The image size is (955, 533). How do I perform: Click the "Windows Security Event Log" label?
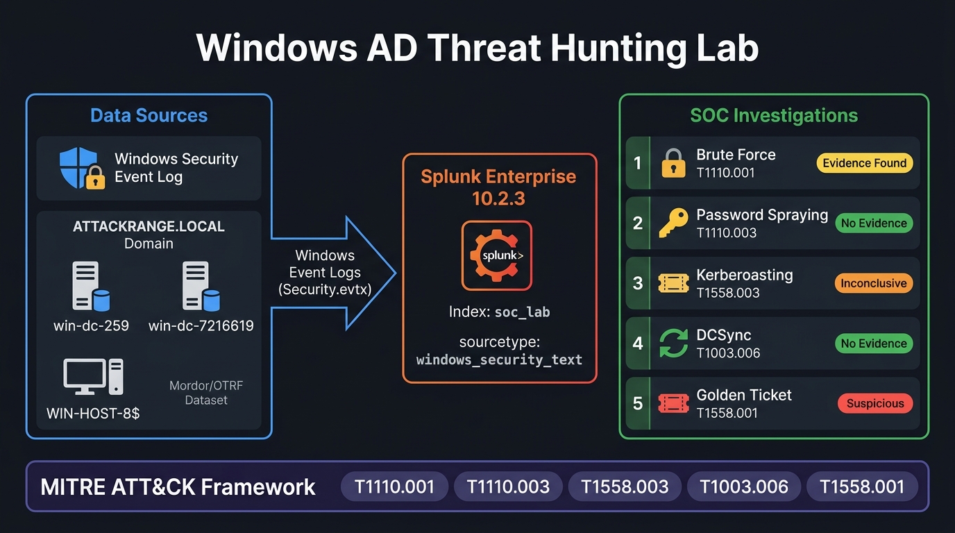(176, 168)
